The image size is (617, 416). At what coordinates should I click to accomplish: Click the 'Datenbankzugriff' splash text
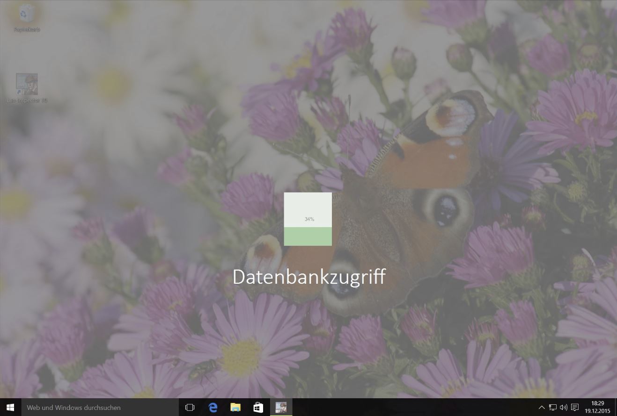tap(309, 277)
